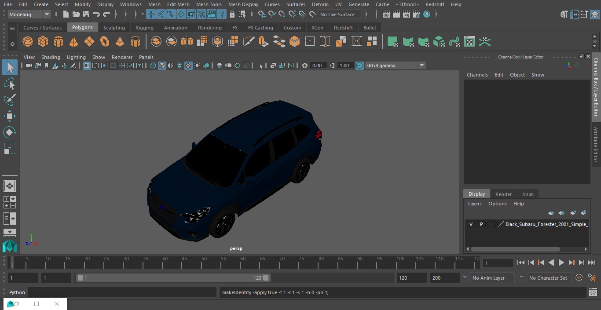
Task: Click the Channels menu in Channel Box
Action: coord(477,75)
